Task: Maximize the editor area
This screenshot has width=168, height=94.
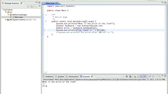Action: [165, 3]
